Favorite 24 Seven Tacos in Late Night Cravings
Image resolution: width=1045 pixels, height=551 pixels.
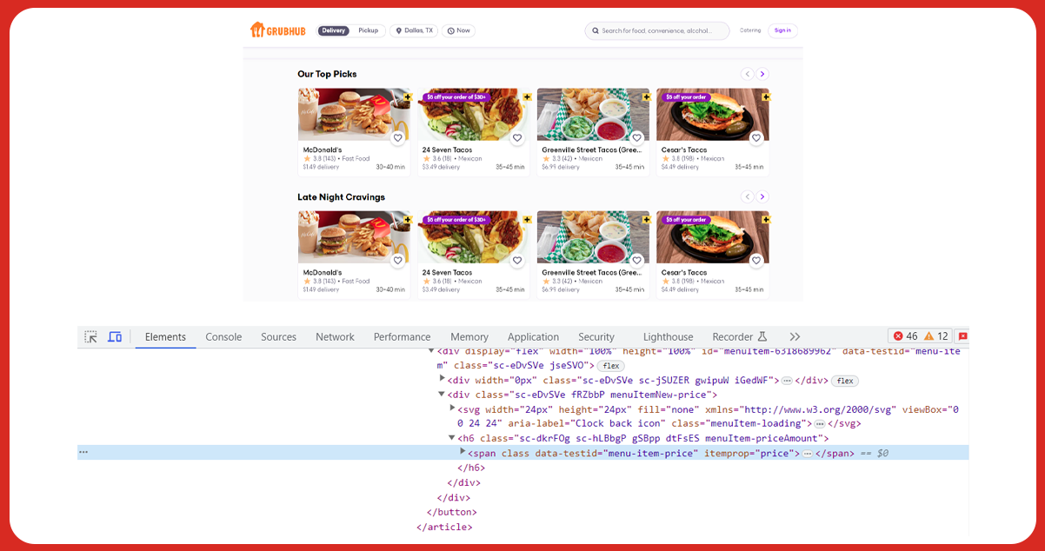(x=517, y=260)
